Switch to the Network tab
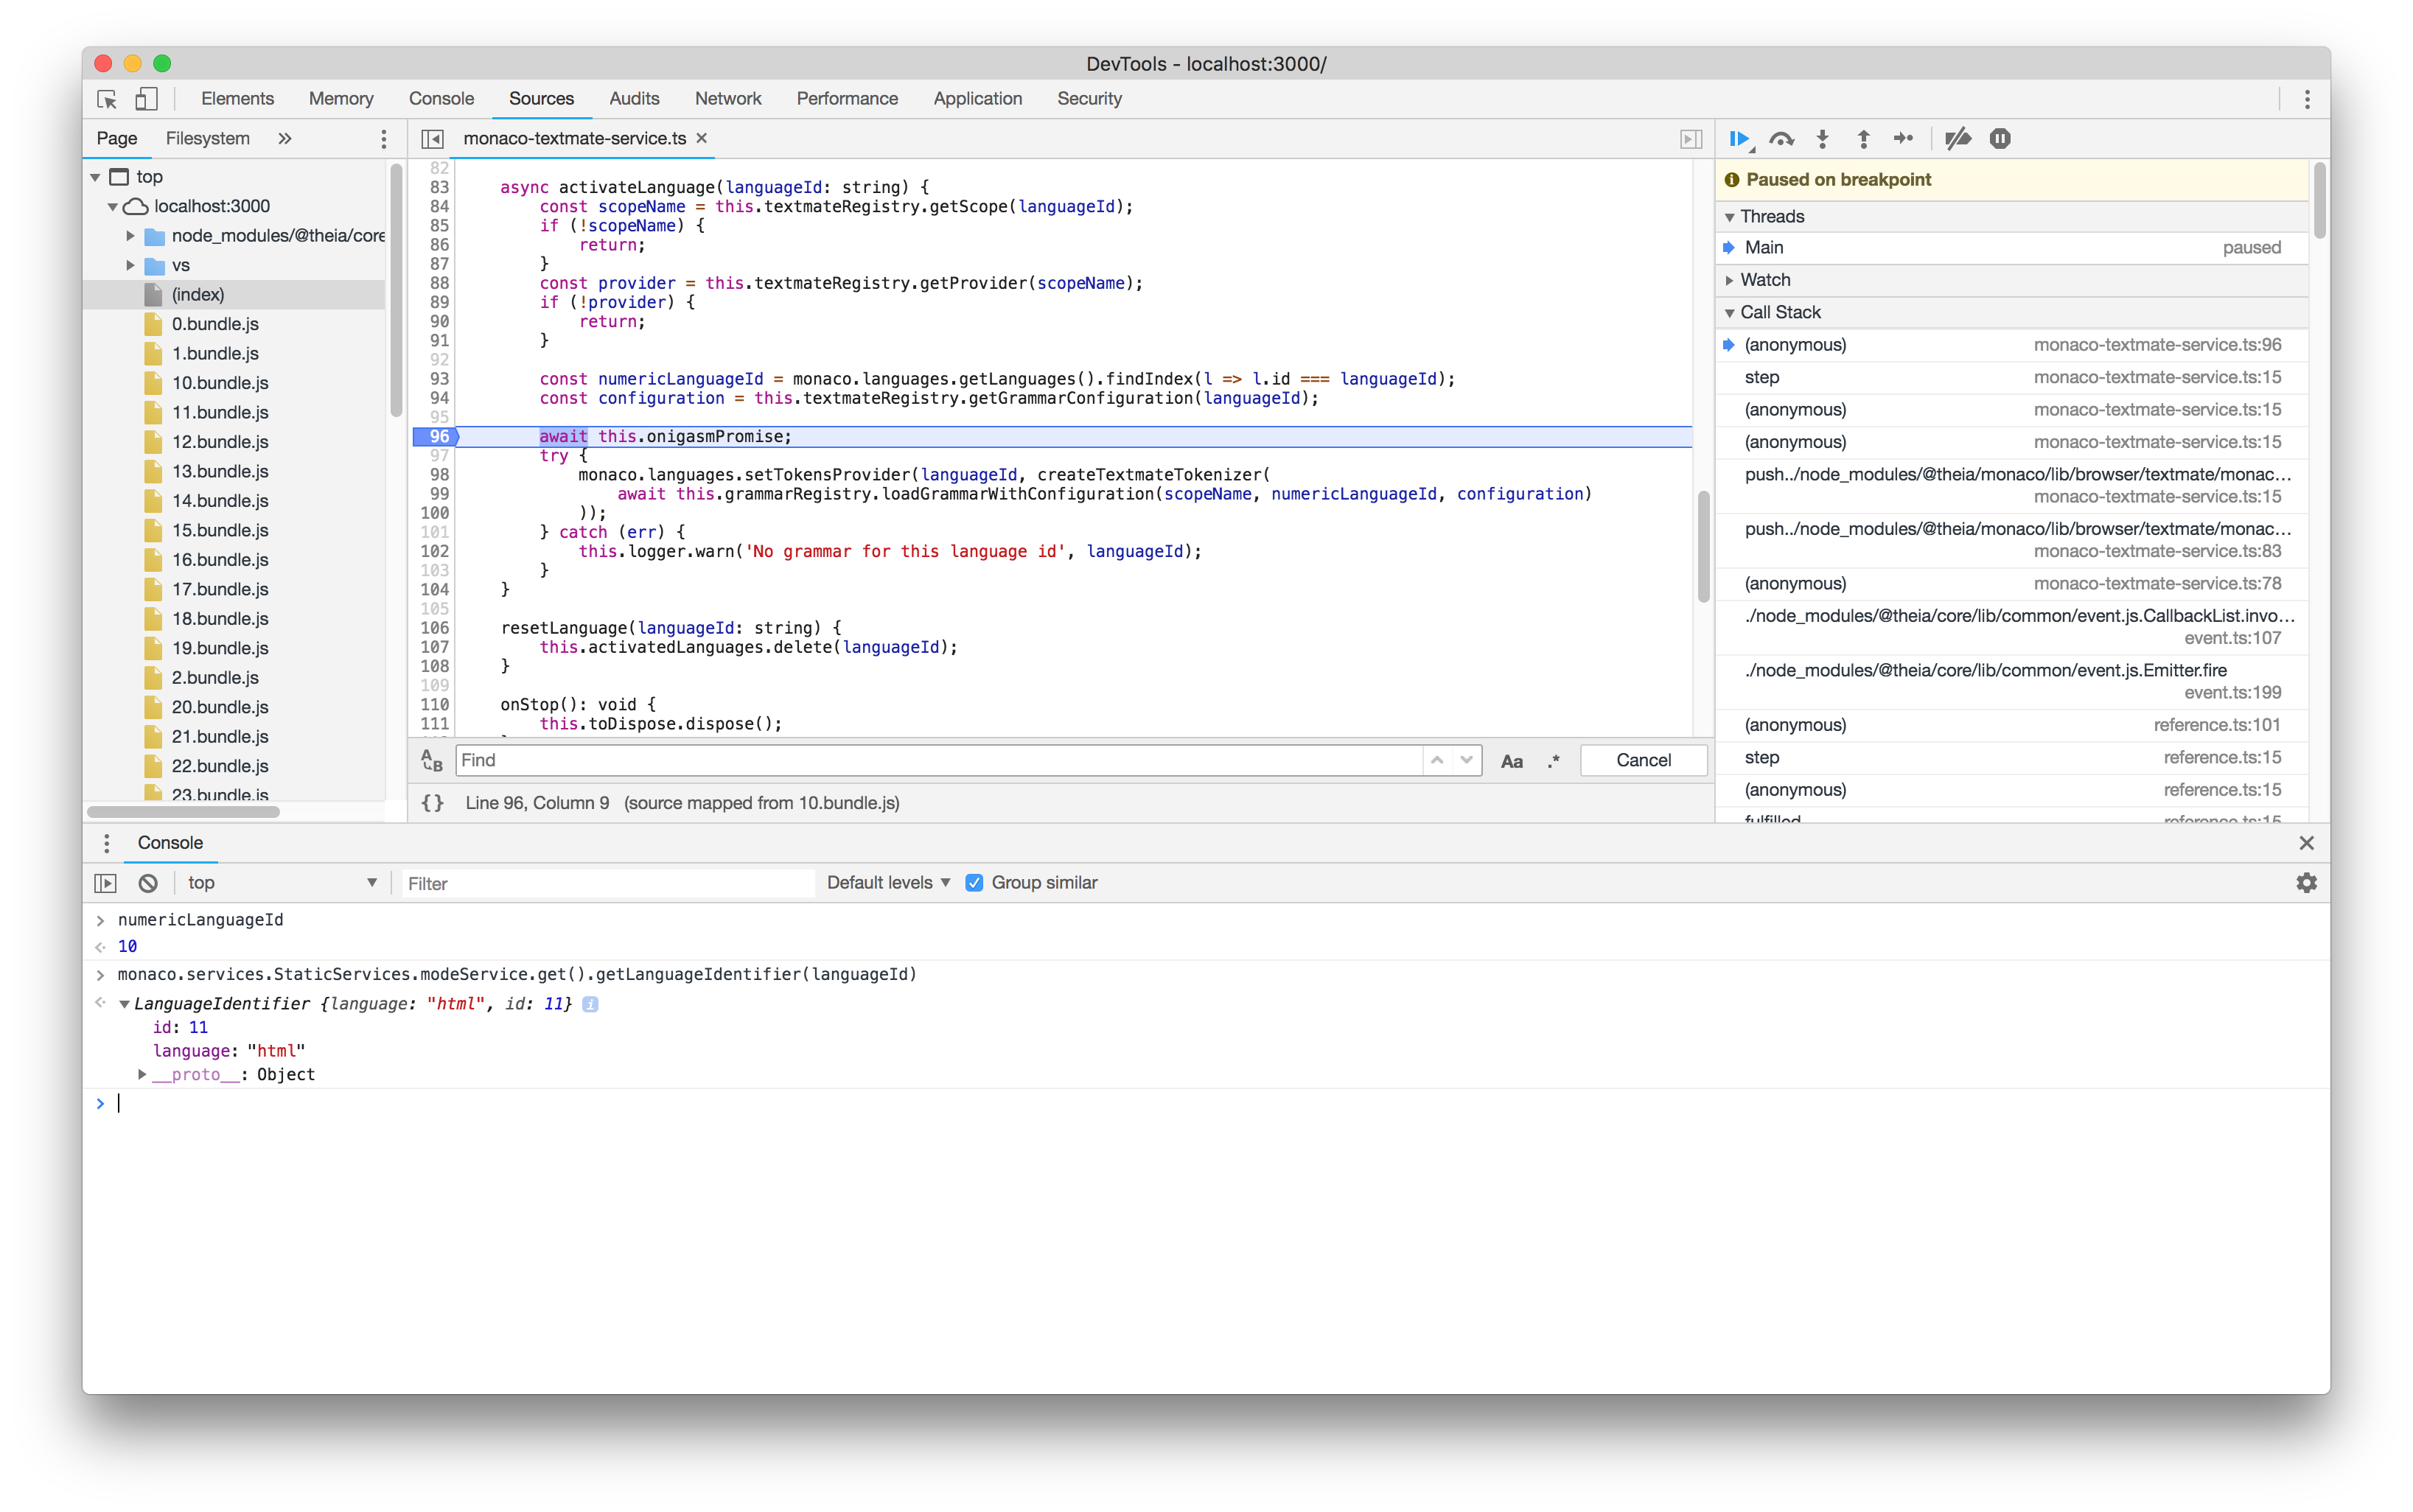This screenshot has width=2413, height=1512. coord(727,98)
